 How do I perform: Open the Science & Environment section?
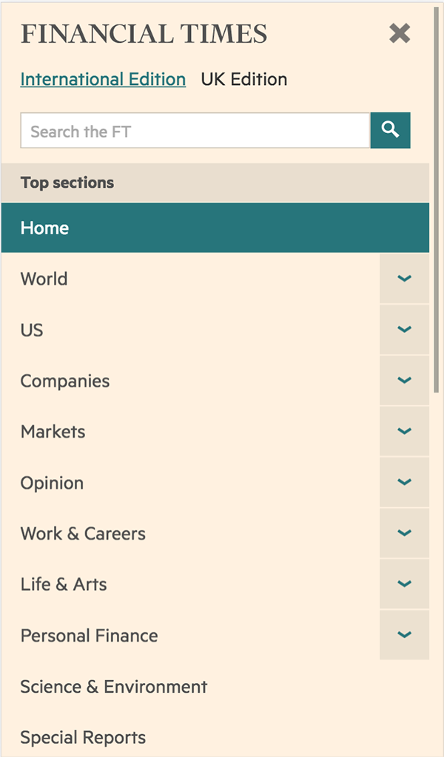pyautogui.click(x=114, y=686)
